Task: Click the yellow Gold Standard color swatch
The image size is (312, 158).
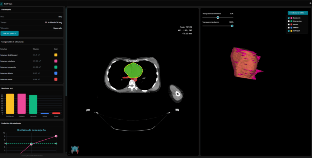Action: pos(56,55)
